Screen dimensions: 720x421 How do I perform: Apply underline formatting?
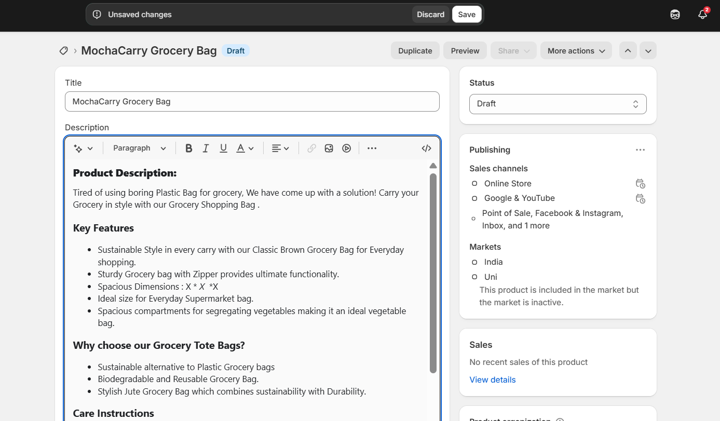[223, 148]
